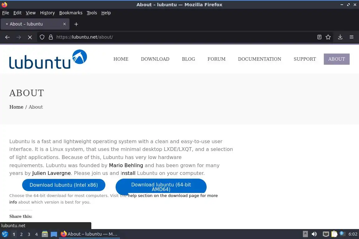This screenshot has height=239, width=359.
Task: Open the clipboard tray icon
Action: click(x=334, y=234)
